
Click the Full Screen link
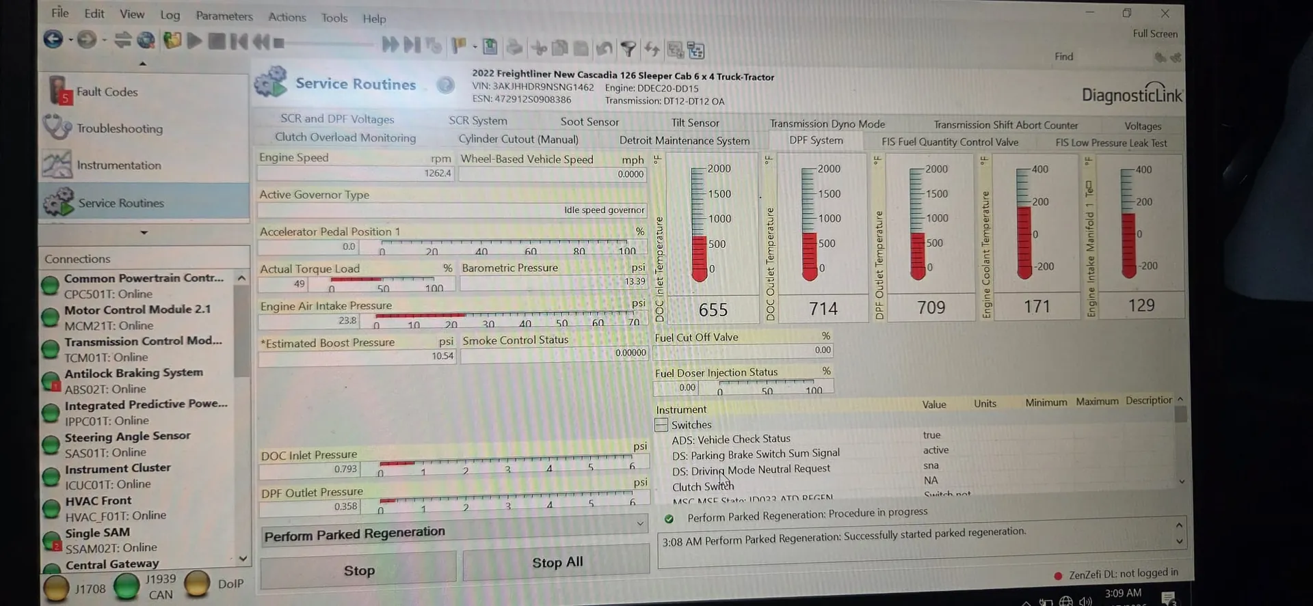click(1155, 33)
